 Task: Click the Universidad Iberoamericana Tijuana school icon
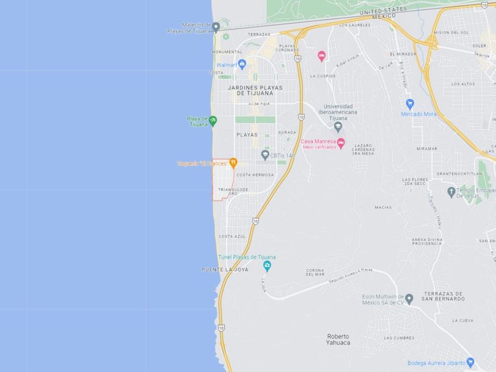coord(338,127)
